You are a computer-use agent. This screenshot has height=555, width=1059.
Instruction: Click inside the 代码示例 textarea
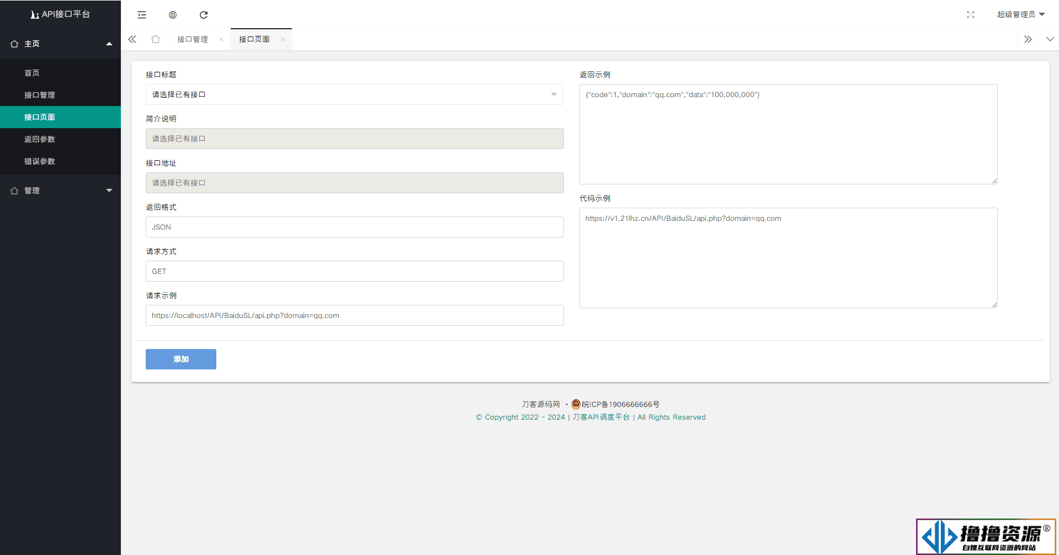tap(788, 258)
